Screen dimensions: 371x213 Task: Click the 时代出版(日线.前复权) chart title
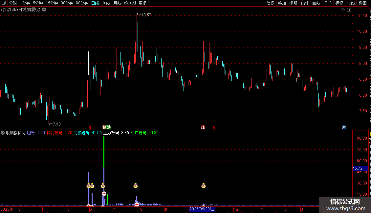coord(21,10)
